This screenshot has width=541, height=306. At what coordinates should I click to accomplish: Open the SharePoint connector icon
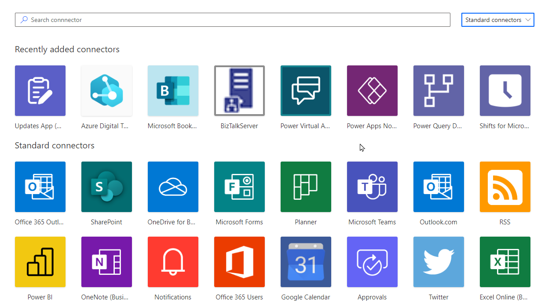[x=106, y=187]
